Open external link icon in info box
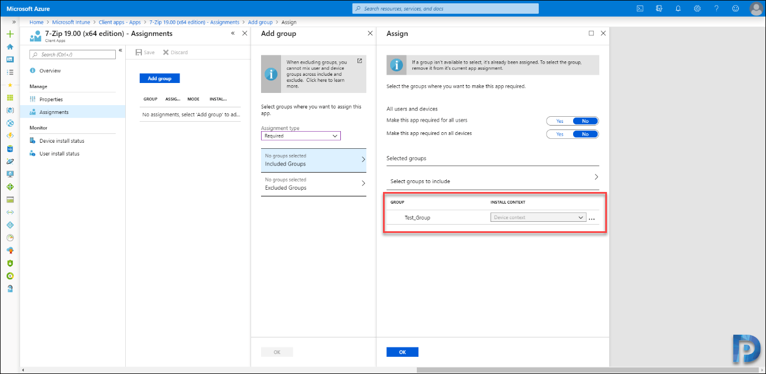 359,61
